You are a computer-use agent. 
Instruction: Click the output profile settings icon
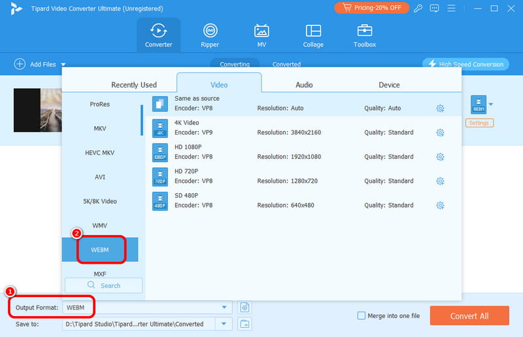coord(245,308)
